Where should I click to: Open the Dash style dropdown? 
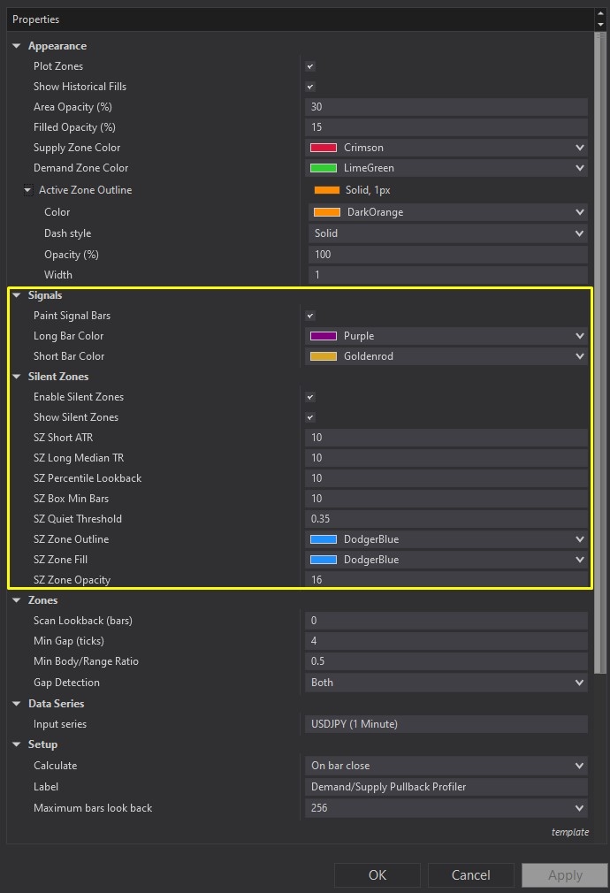click(581, 233)
